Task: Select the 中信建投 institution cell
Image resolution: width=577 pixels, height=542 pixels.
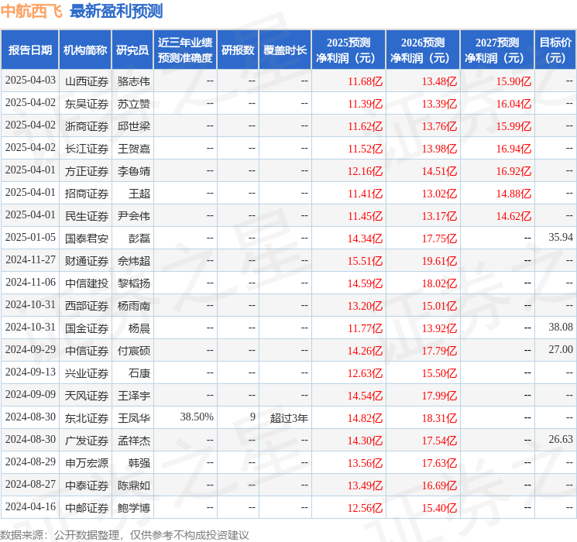Action: pyautogui.click(x=87, y=283)
